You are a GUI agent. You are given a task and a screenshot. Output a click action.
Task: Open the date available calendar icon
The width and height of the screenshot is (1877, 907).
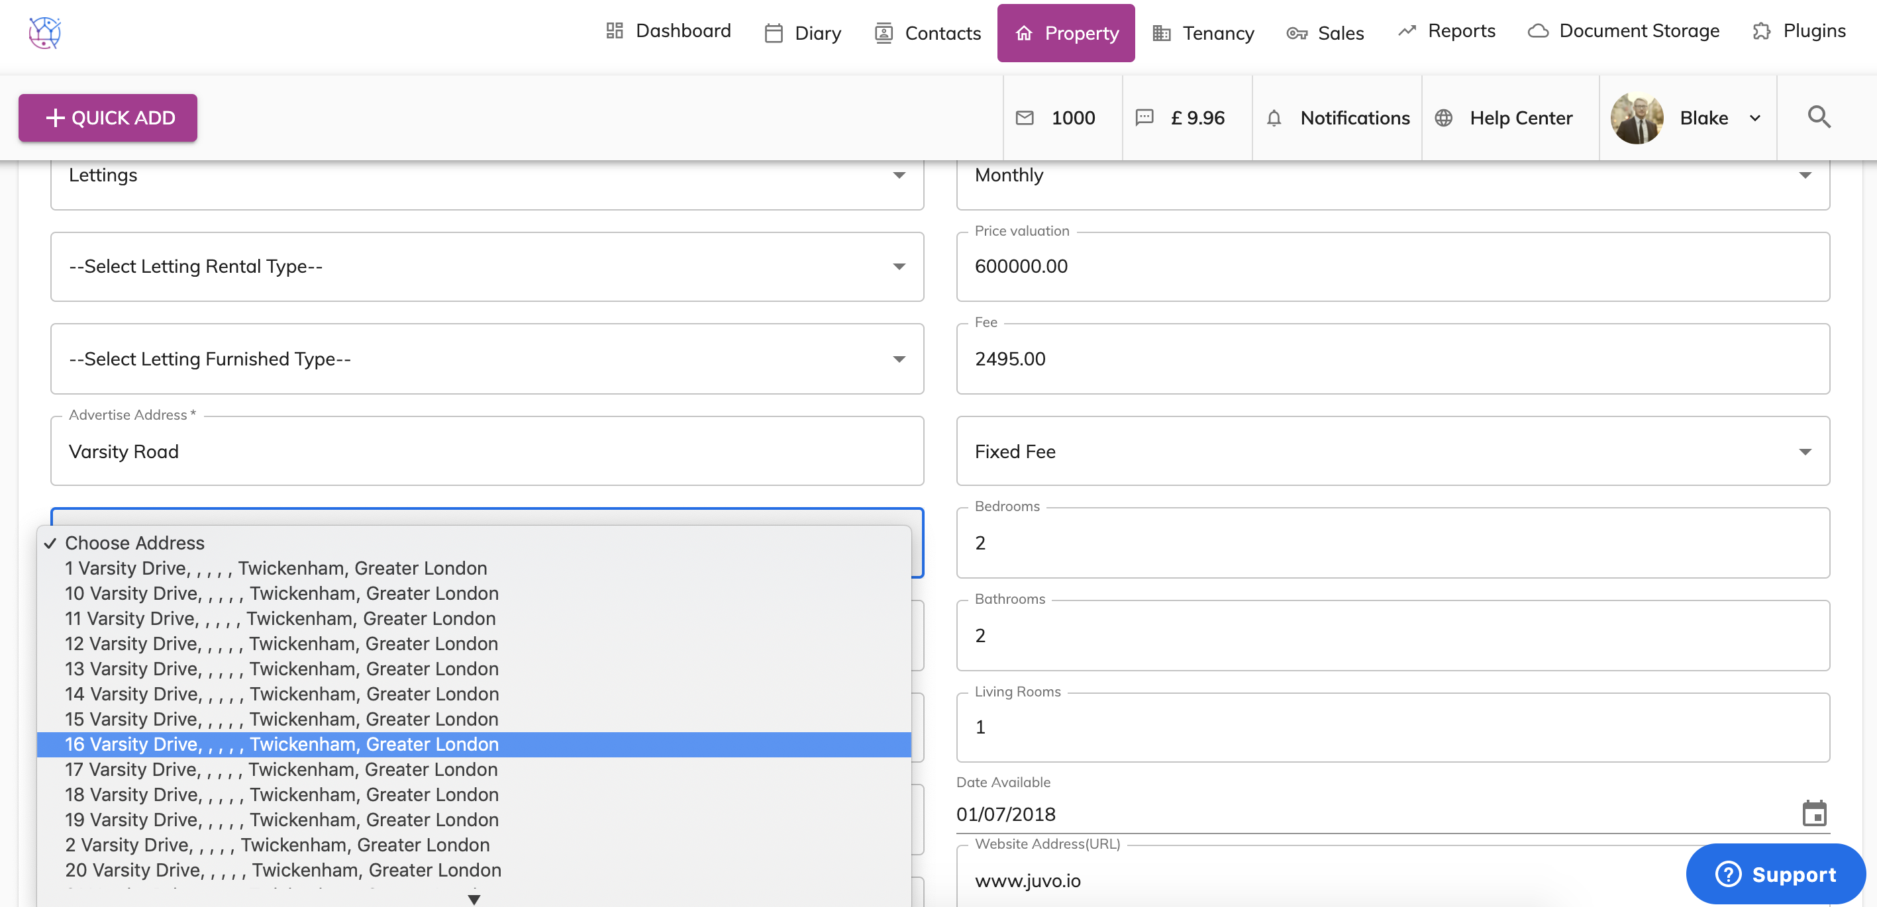pos(1813,813)
